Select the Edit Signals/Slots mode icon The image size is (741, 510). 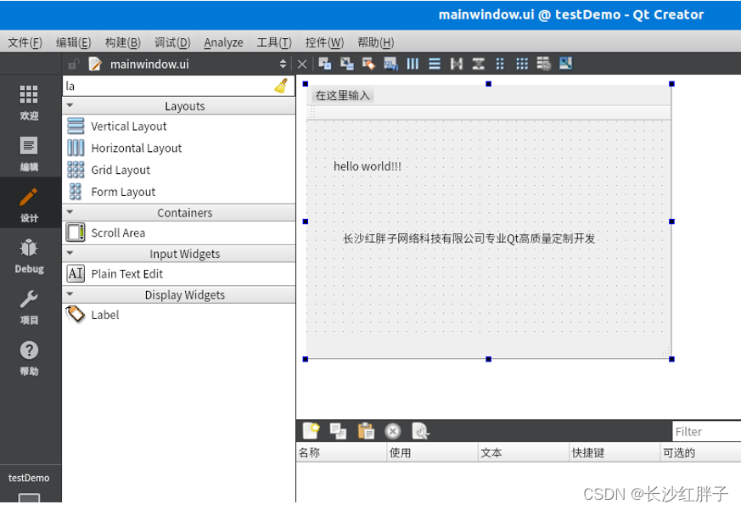[347, 64]
